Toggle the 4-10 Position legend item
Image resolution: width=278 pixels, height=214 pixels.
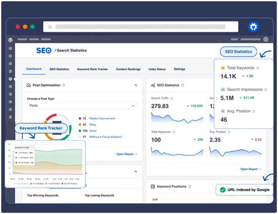pos(35,184)
